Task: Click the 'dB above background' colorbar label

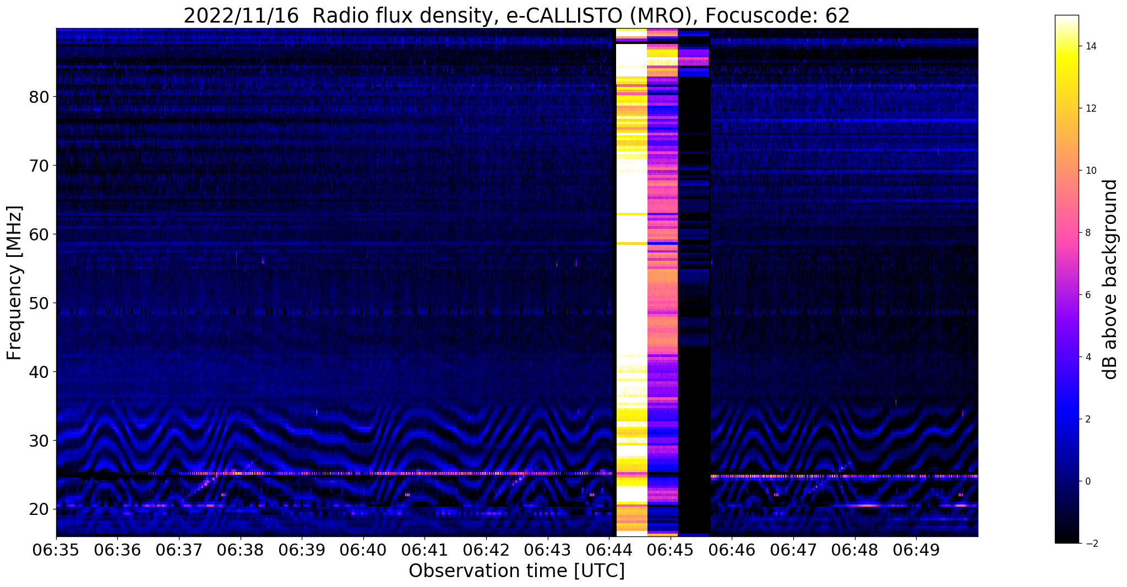Action: coord(1110,279)
